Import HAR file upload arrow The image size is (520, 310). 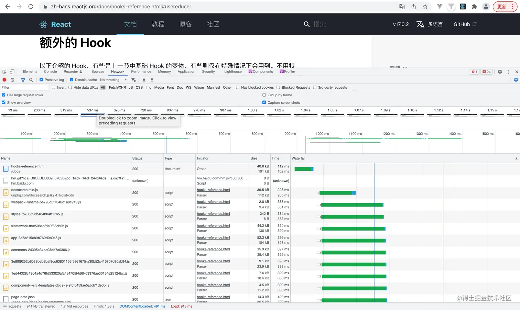(x=144, y=80)
